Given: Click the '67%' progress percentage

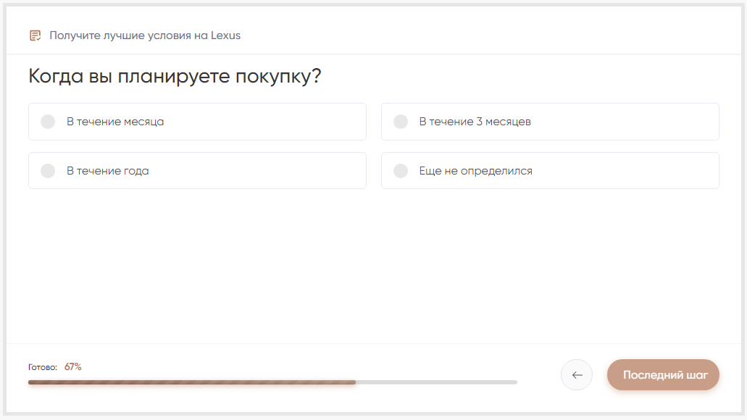Looking at the screenshot, I should [x=72, y=367].
